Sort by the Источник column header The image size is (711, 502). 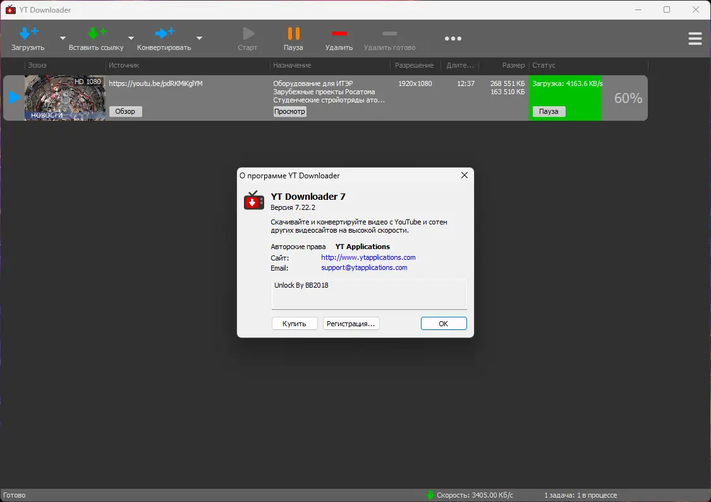click(x=124, y=65)
